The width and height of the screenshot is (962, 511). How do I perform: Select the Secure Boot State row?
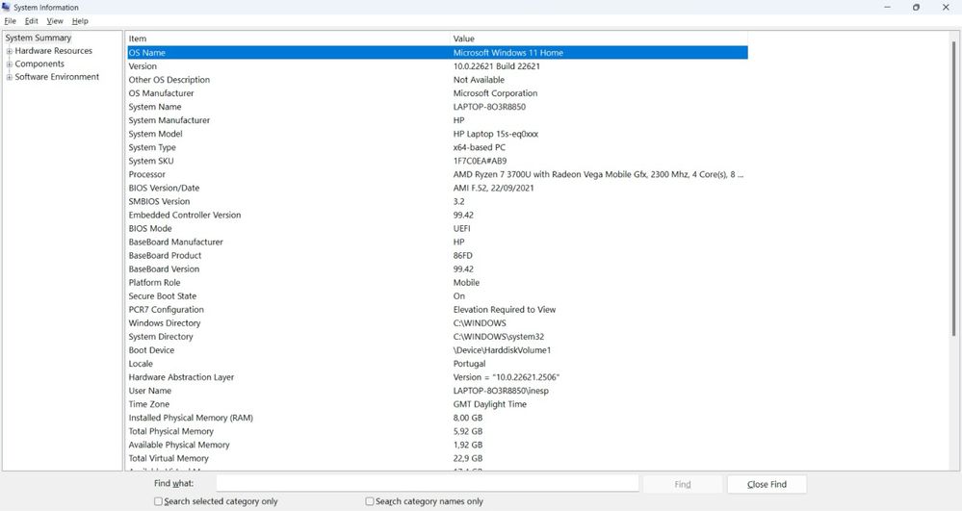pyautogui.click(x=437, y=295)
